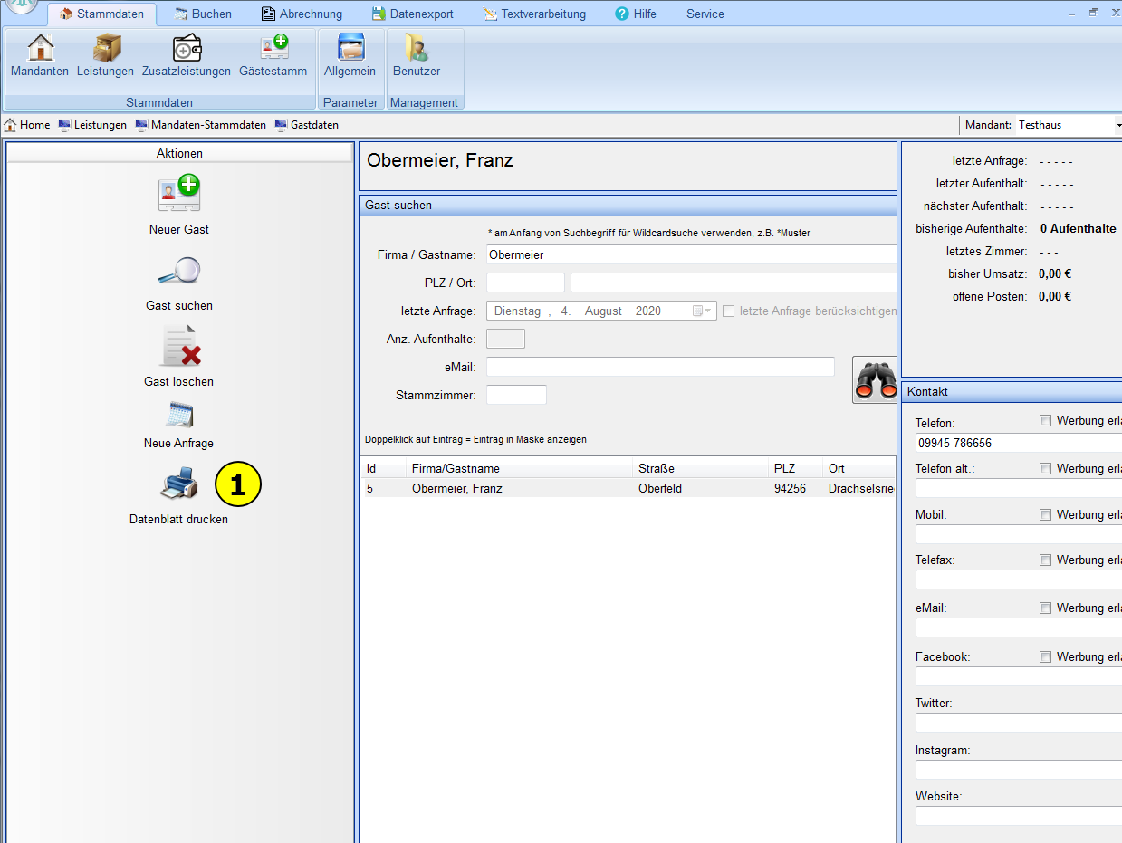Expand the Mandant Testhaus dropdown
This screenshot has height=843, width=1122.
[x=1117, y=125]
